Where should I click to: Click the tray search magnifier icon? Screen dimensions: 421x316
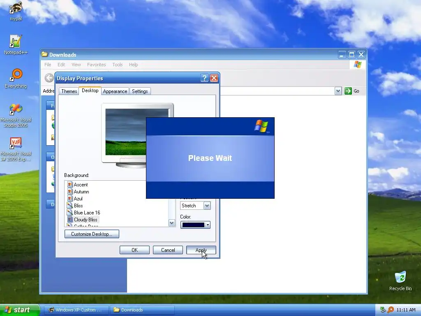391,310
